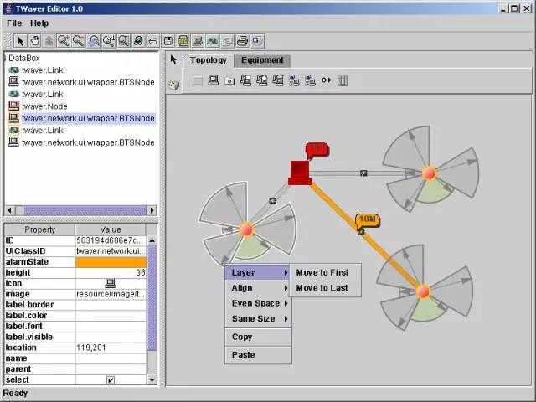Click the blue-highlighted magnifier toolbar icon
536x402 pixels.
[93, 41]
